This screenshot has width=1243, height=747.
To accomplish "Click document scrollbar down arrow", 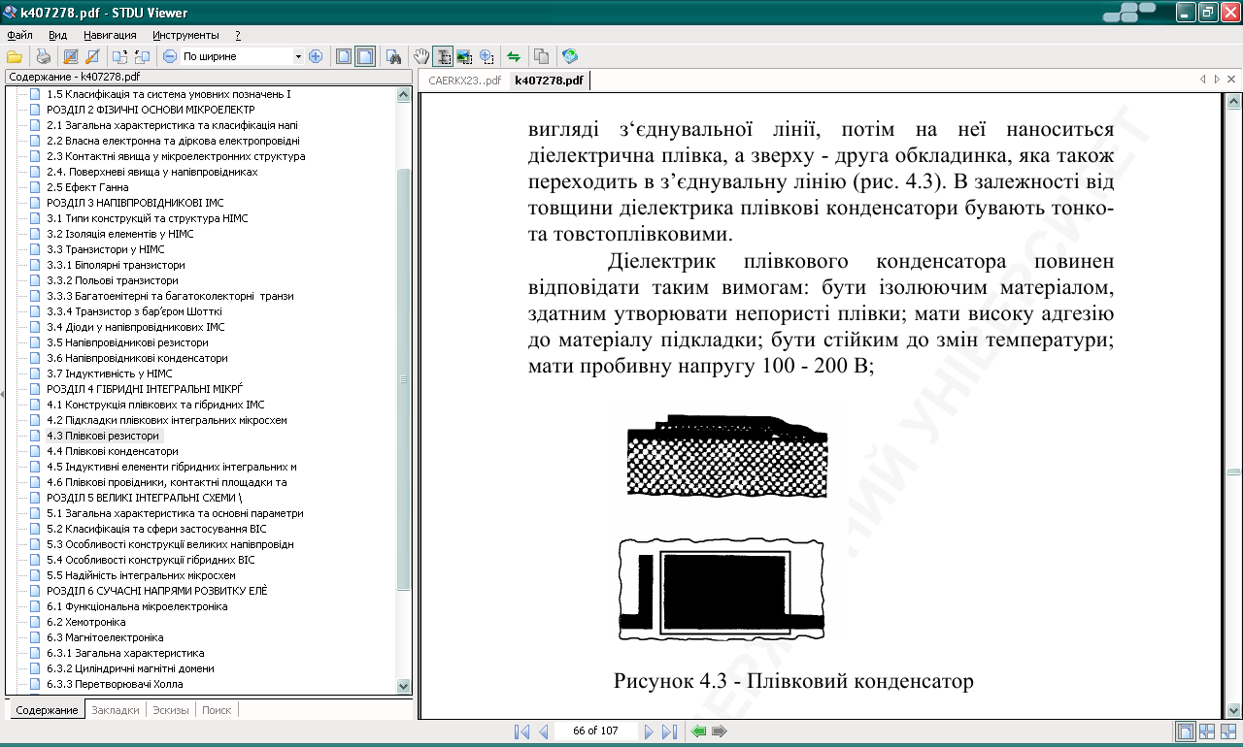I will [x=1233, y=711].
